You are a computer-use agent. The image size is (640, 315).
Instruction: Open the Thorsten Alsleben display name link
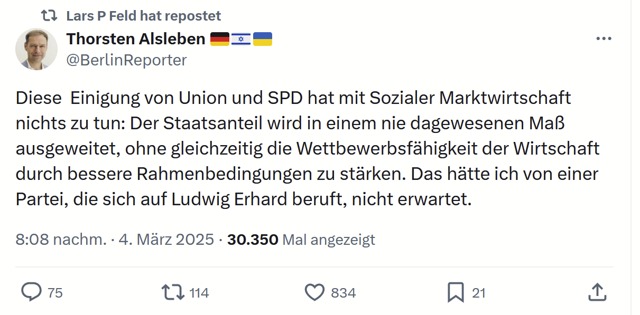click(x=136, y=39)
